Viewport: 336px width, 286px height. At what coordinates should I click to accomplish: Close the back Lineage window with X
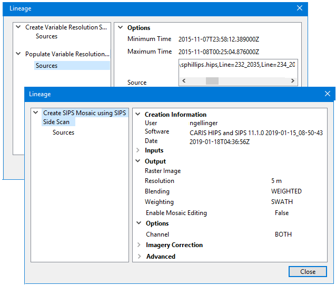pos(300,8)
